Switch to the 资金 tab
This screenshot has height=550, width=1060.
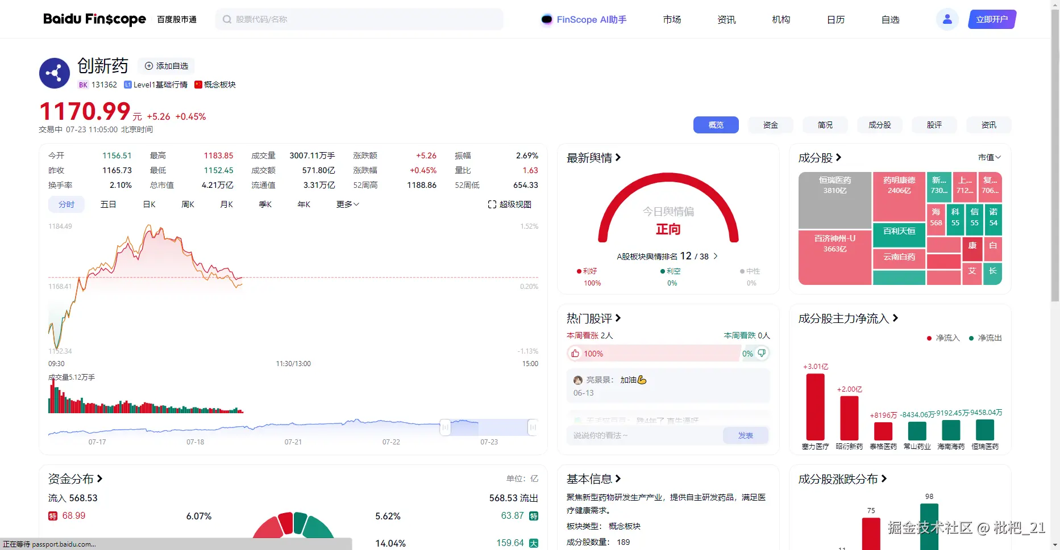pyautogui.click(x=770, y=125)
